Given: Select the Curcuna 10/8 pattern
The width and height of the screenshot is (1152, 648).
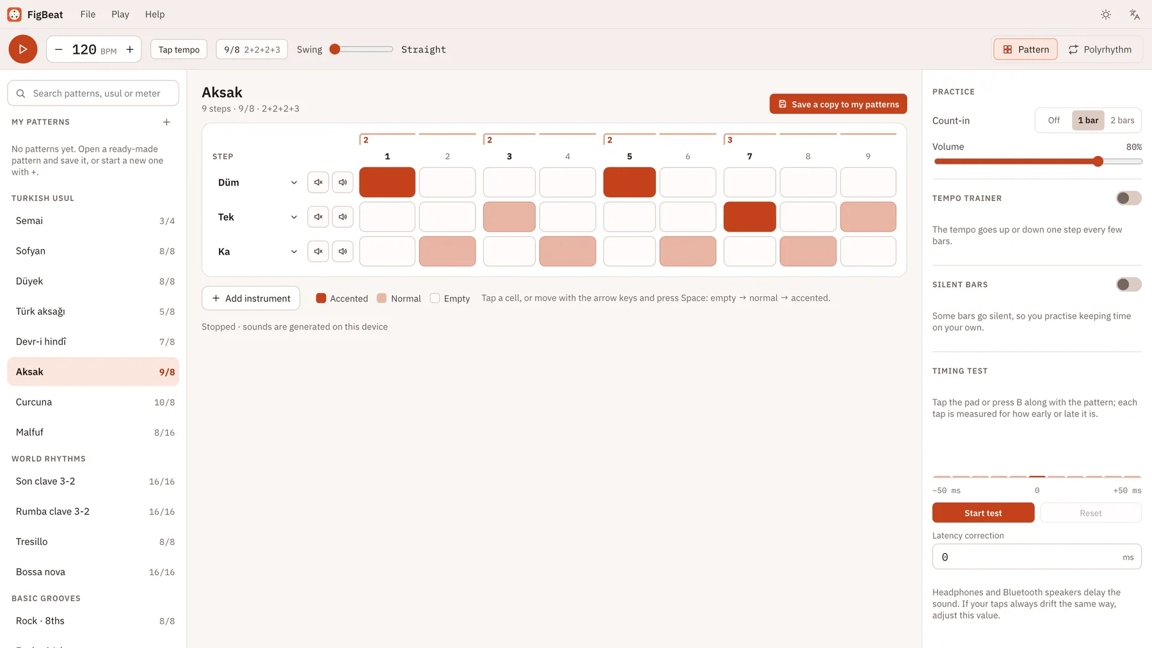Looking at the screenshot, I should (93, 402).
